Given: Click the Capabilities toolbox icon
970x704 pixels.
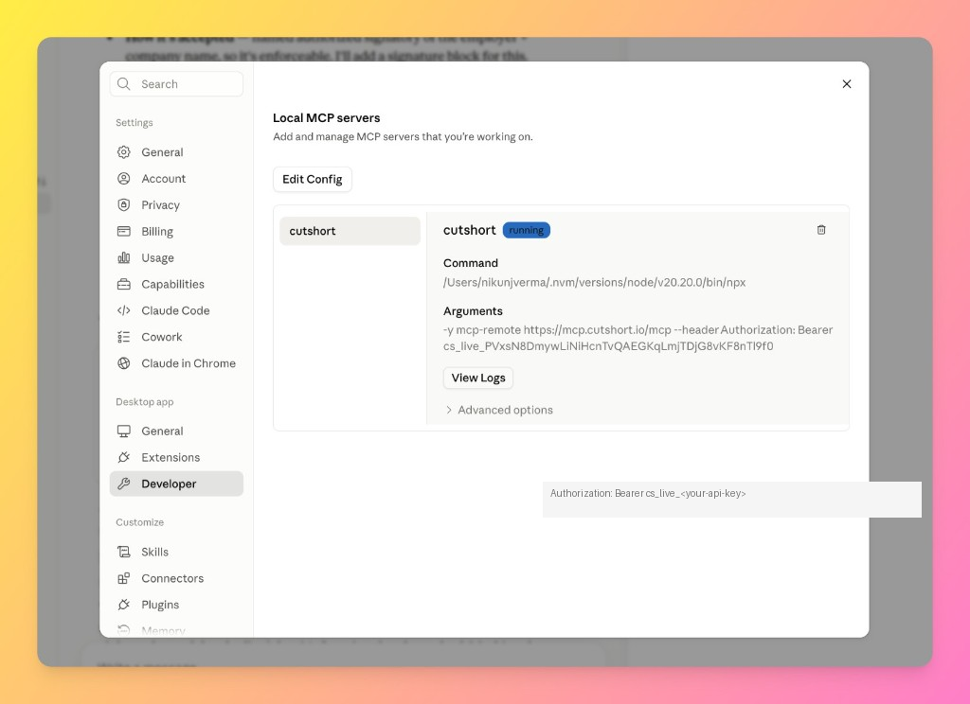Looking at the screenshot, I should [124, 284].
